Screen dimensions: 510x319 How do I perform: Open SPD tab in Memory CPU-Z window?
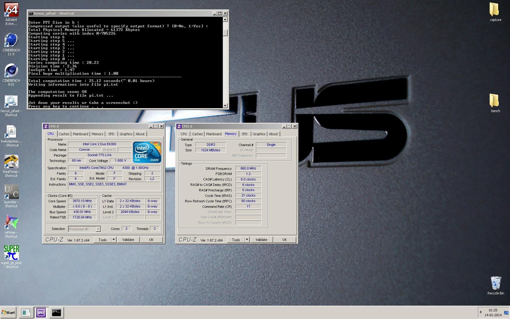point(245,134)
